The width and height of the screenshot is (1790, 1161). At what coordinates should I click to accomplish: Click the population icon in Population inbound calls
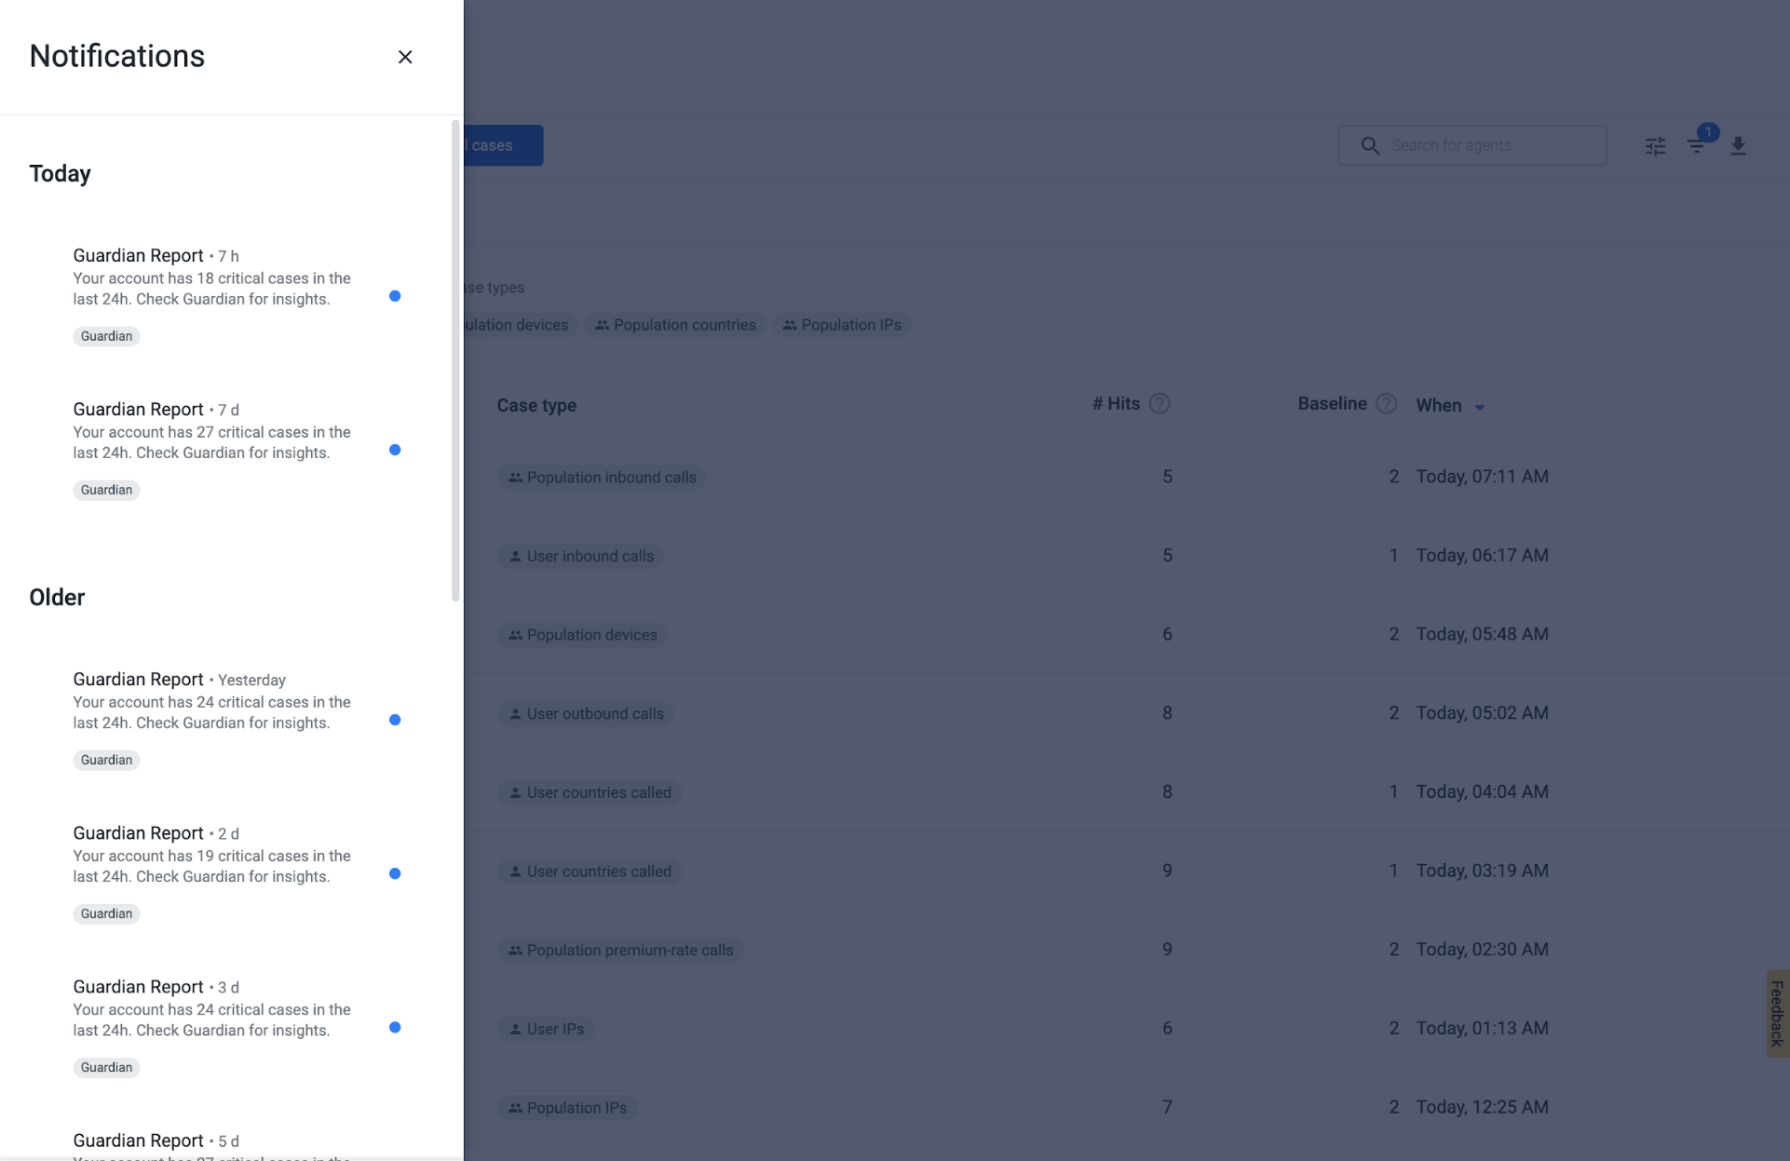click(515, 478)
